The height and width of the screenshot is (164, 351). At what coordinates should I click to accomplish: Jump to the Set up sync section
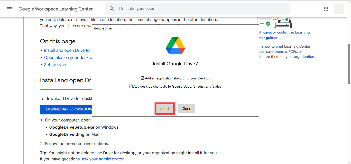coord(55,65)
